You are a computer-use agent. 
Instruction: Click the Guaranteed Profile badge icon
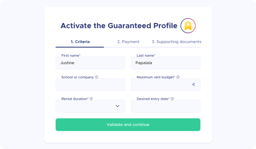(x=188, y=26)
